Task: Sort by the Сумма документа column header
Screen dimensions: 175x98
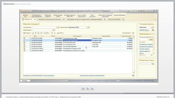Action: pos(127,36)
